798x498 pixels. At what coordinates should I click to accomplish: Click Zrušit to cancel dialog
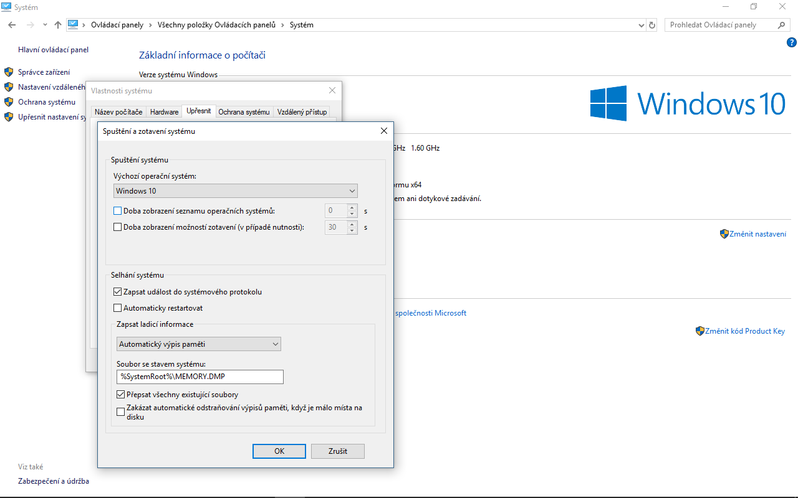point(338,451)
